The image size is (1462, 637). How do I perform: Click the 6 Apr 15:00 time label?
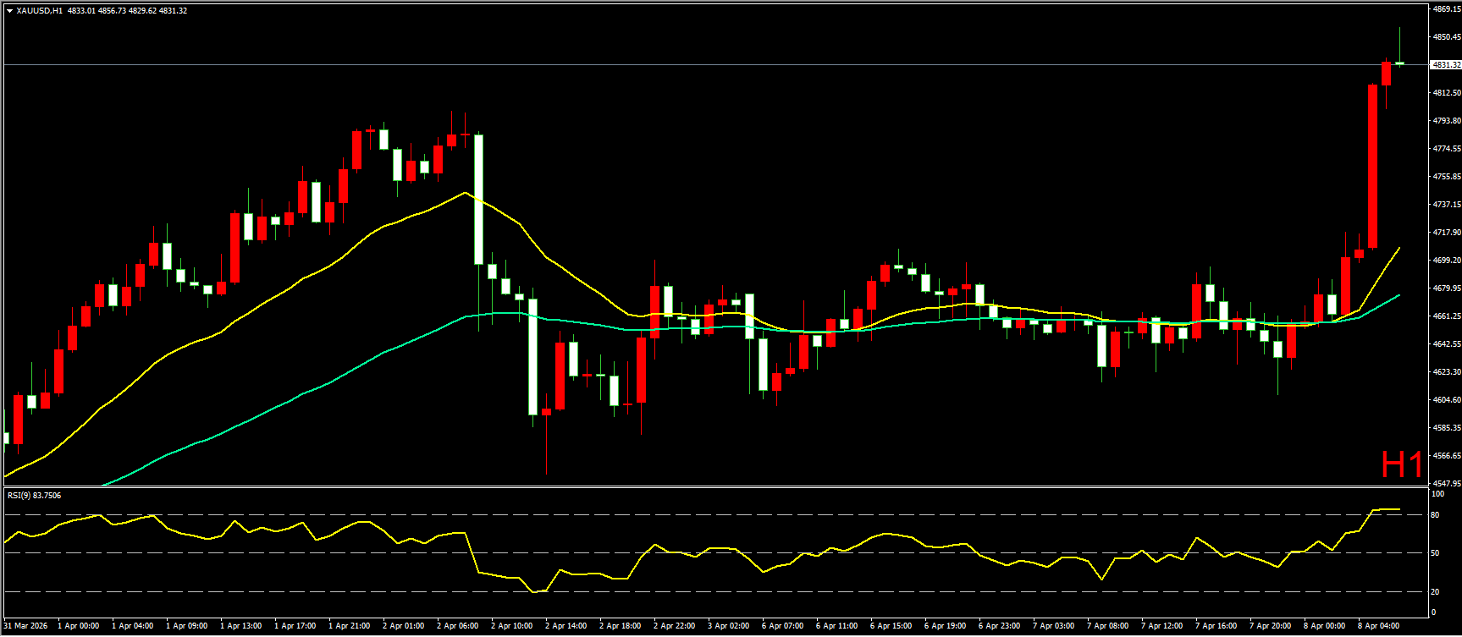point(891,626)
